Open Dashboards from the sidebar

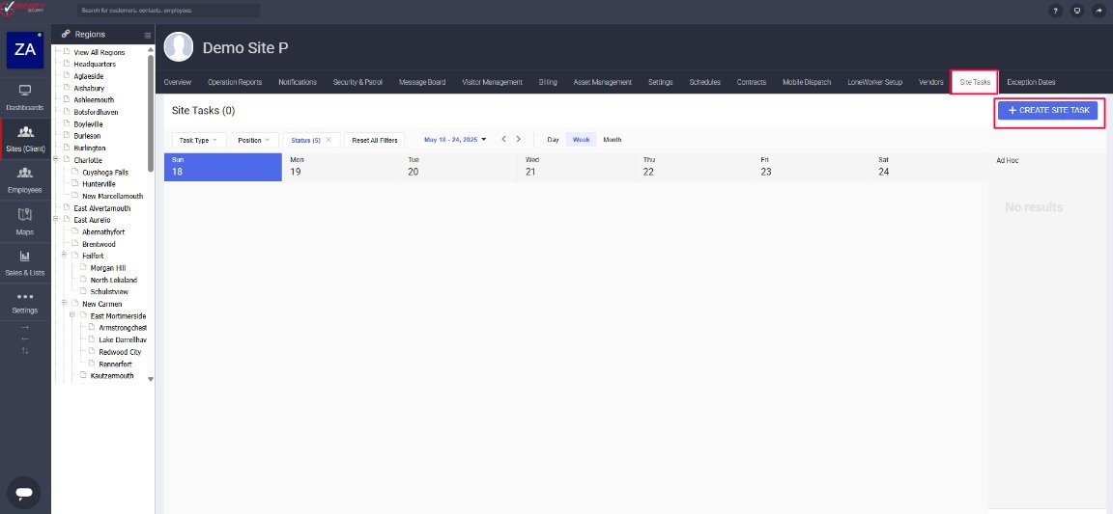point(25,97)
